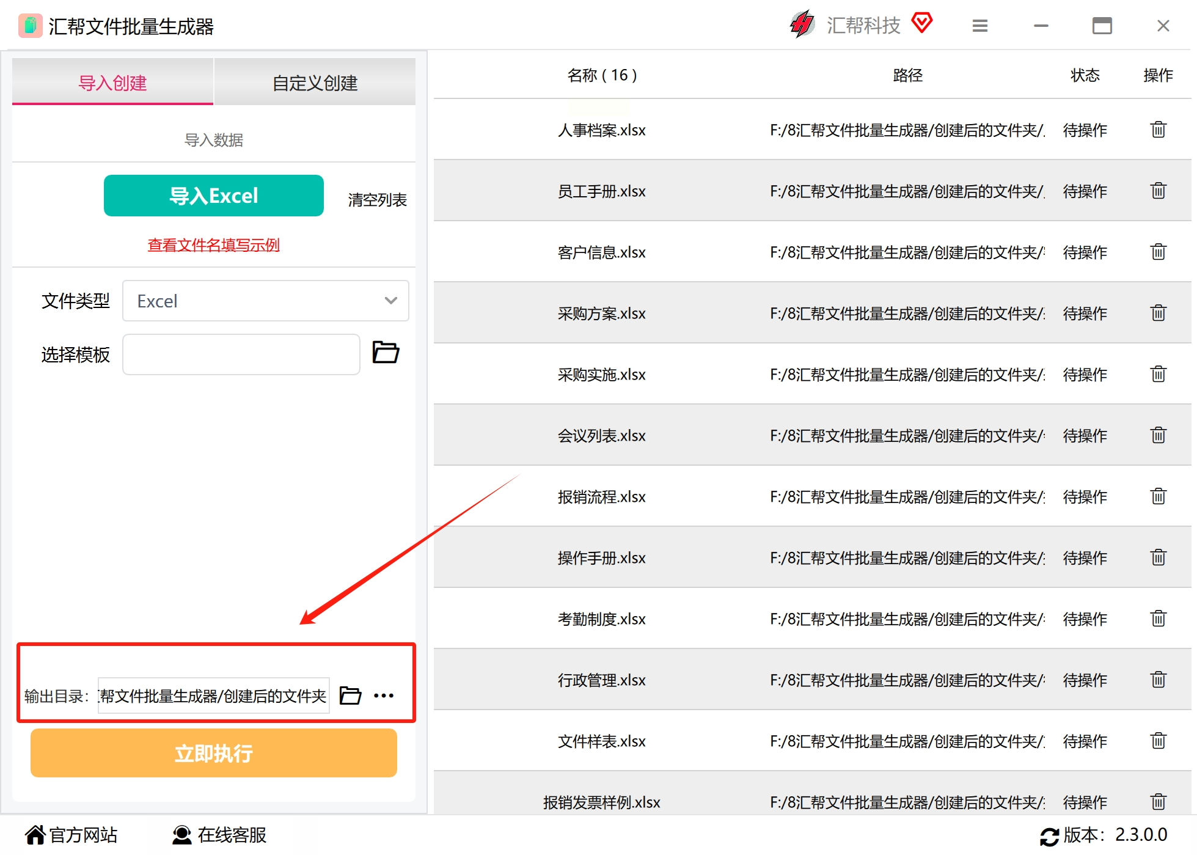Browse for a template file via the folder icon

pyautogui.click(x=386, y=353)
